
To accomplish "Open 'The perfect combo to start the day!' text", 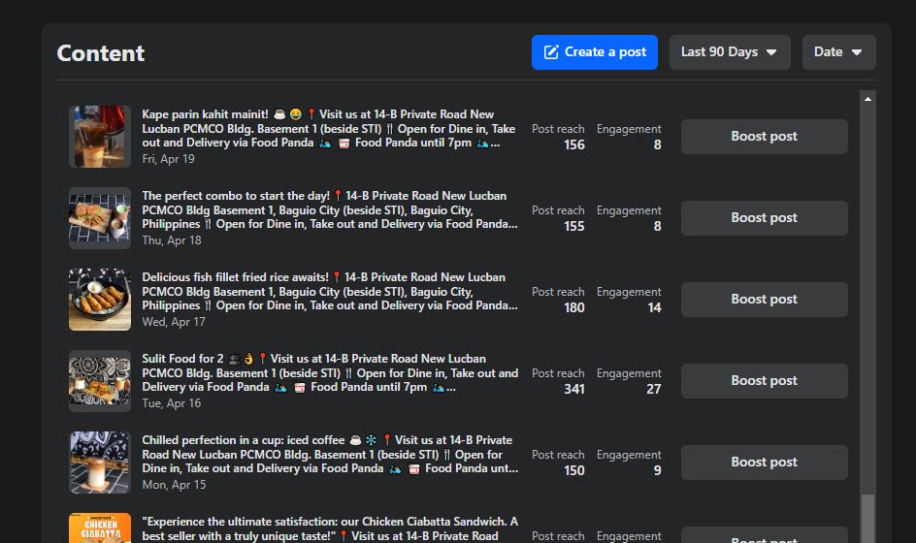I will [x=330, y=209].
